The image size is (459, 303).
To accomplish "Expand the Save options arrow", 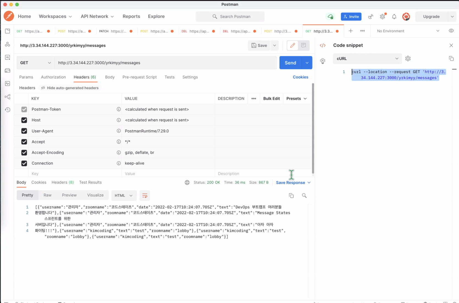I will coord(274,45).
